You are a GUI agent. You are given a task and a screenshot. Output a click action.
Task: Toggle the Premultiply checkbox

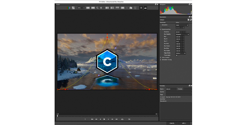click(x=177, y=55)
